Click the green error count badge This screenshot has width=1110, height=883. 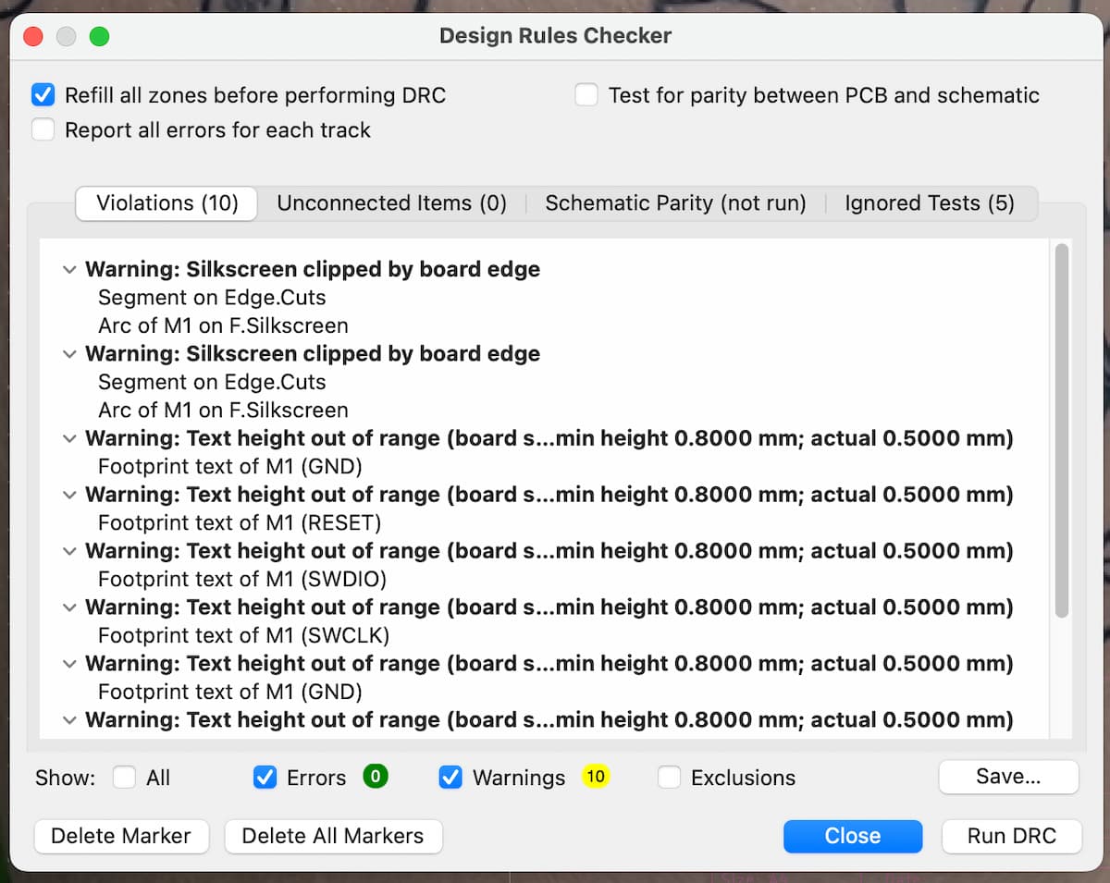[x=375, y=777]
